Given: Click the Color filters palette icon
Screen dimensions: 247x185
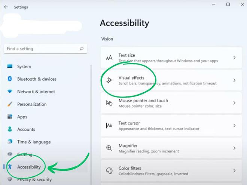Looking at the screenshot, I should 109,171.
